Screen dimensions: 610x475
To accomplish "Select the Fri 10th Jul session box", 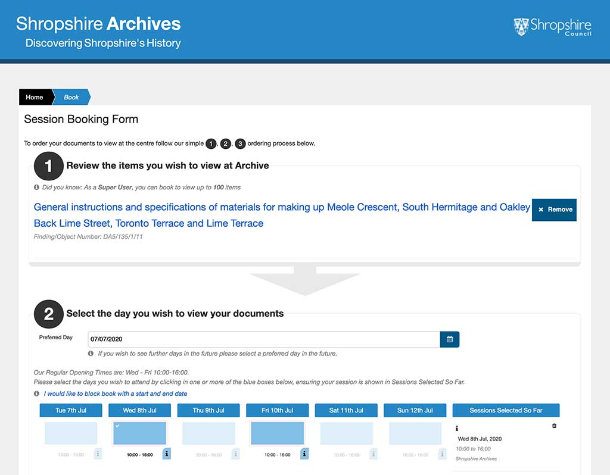I will pos(278,433).
